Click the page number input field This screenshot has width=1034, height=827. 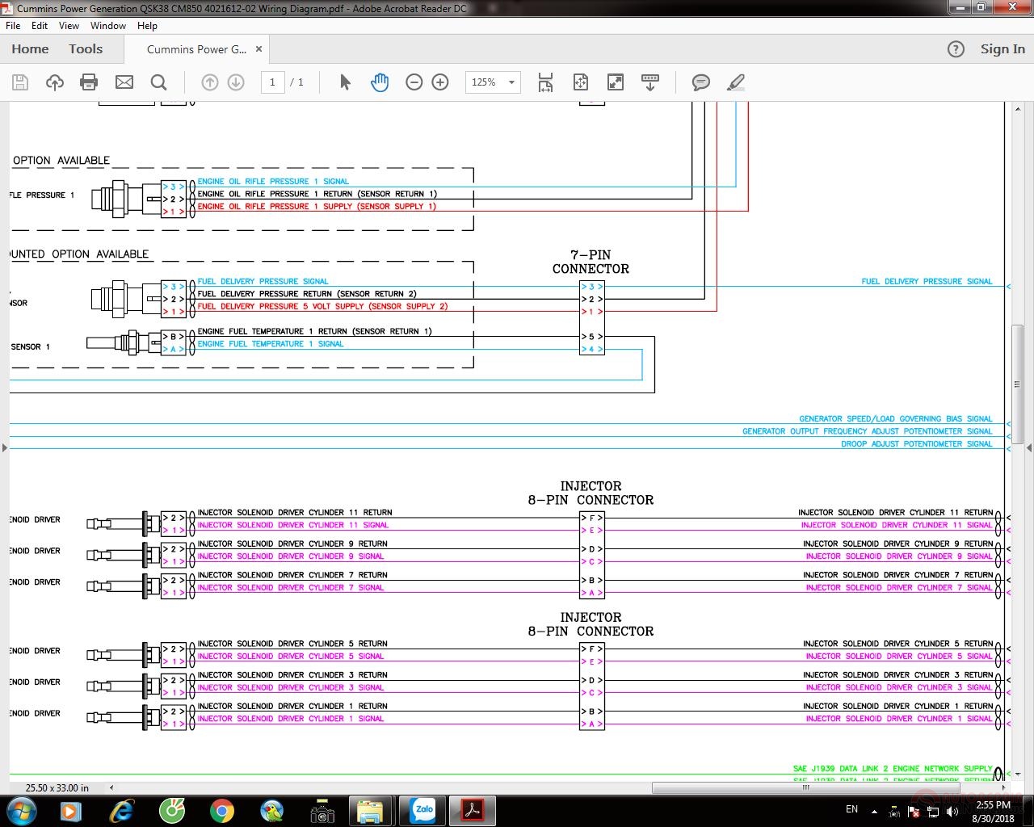point(272,82)
